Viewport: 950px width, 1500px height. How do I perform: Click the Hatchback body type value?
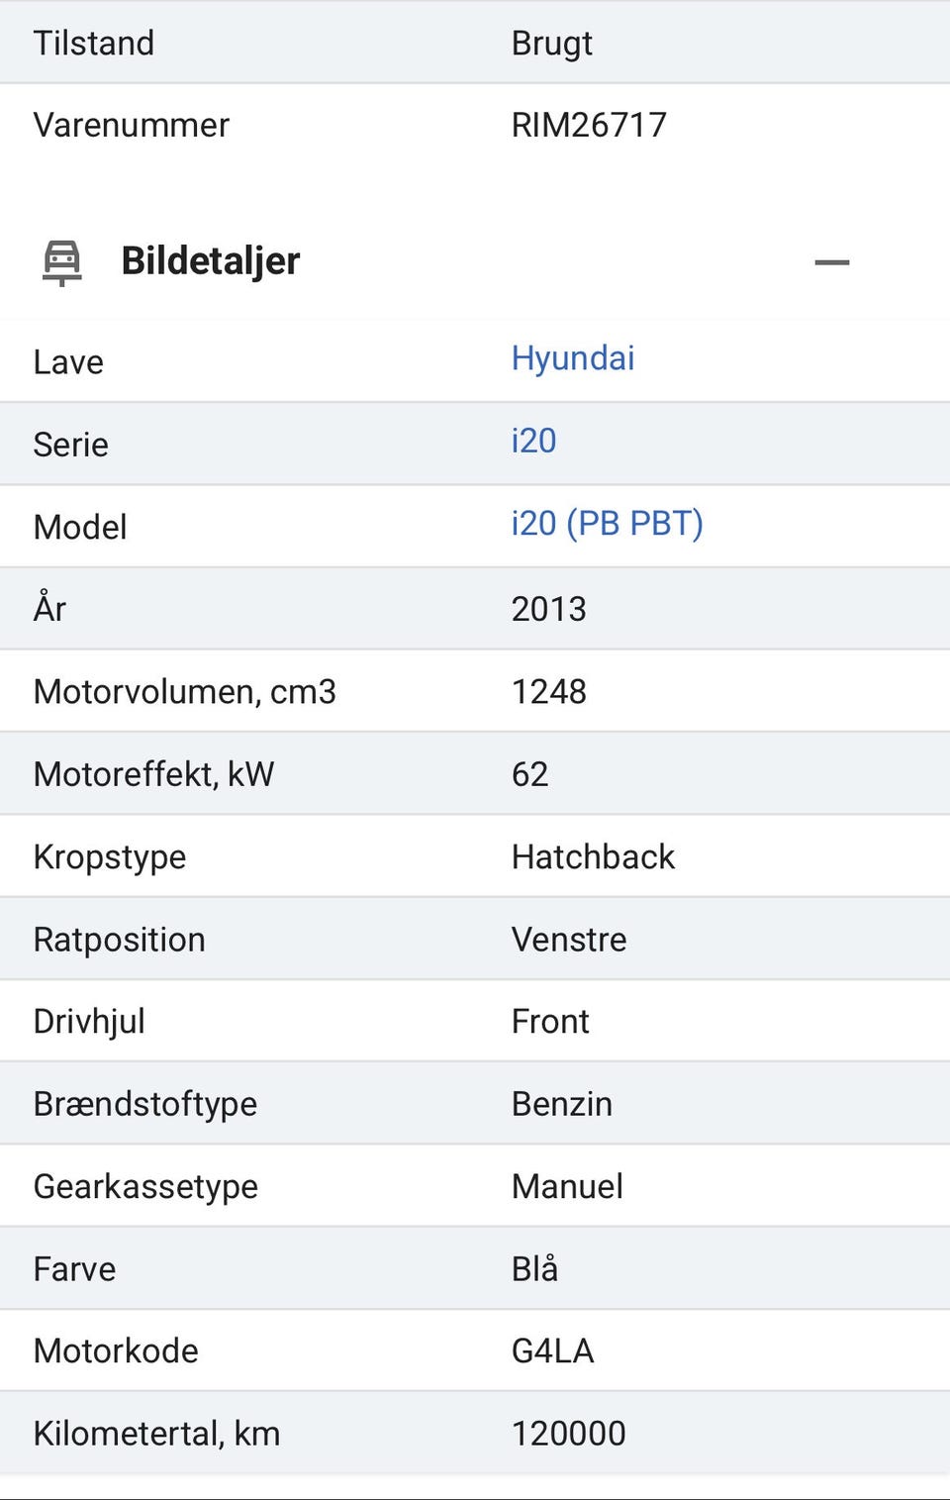593,856
